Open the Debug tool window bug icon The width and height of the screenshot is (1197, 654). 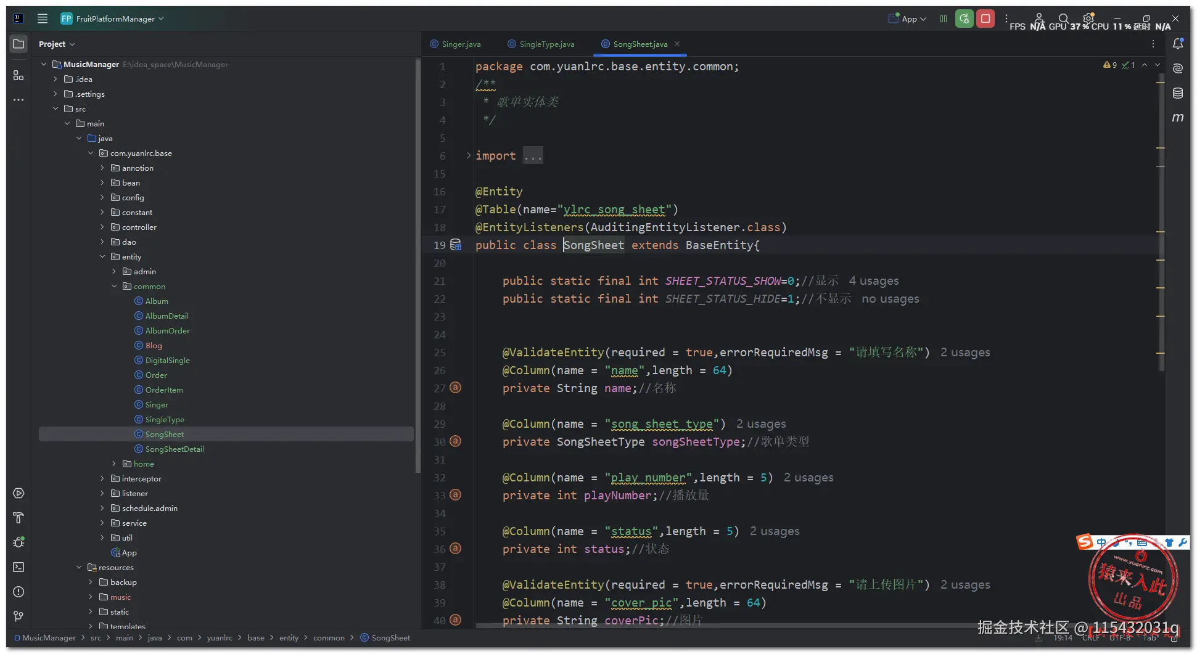click(19, 542)
